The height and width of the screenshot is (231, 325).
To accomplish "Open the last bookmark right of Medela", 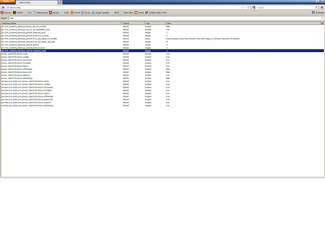I will click(156, 12).
